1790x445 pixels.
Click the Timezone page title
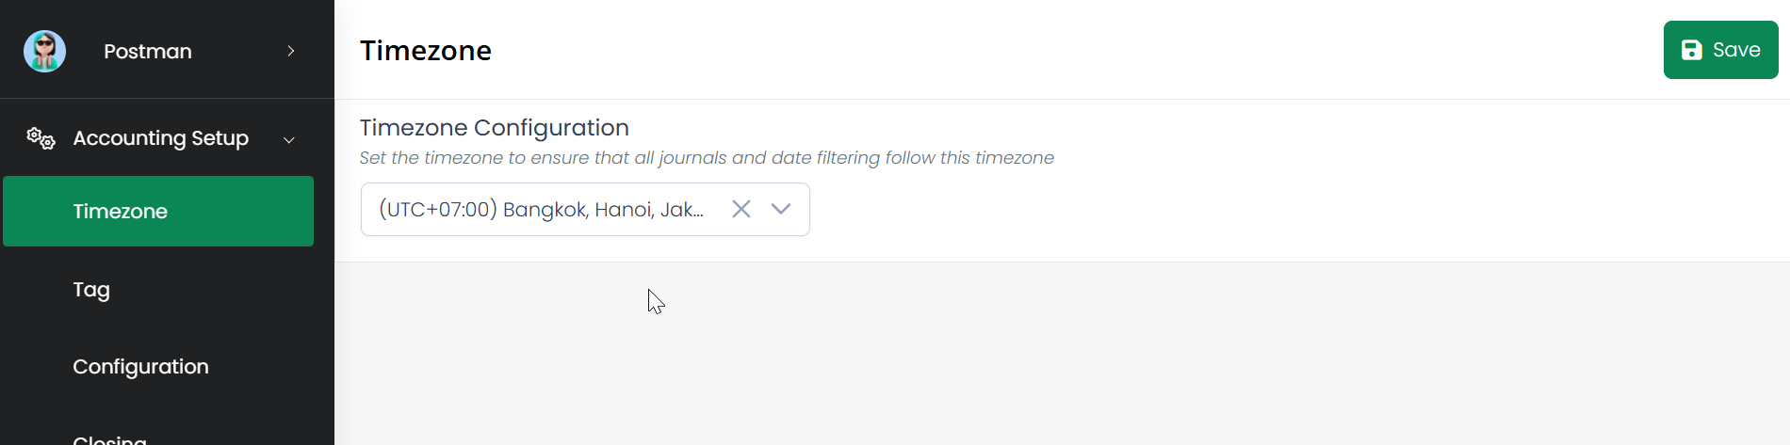pos(426,51)
